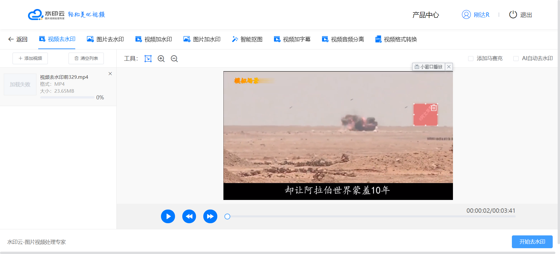Play the video
Image resolution: width=560 pixels, height=254 pixels.
(168, 217)
